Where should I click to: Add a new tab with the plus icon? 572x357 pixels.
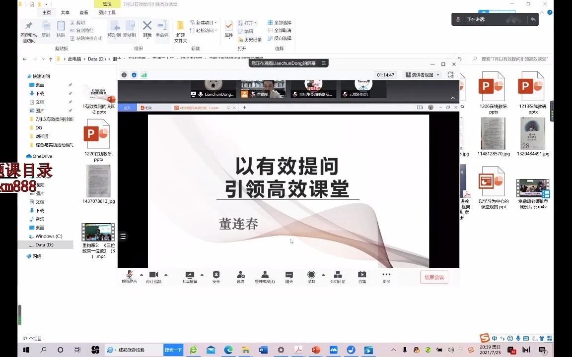[x=244, y=108]
